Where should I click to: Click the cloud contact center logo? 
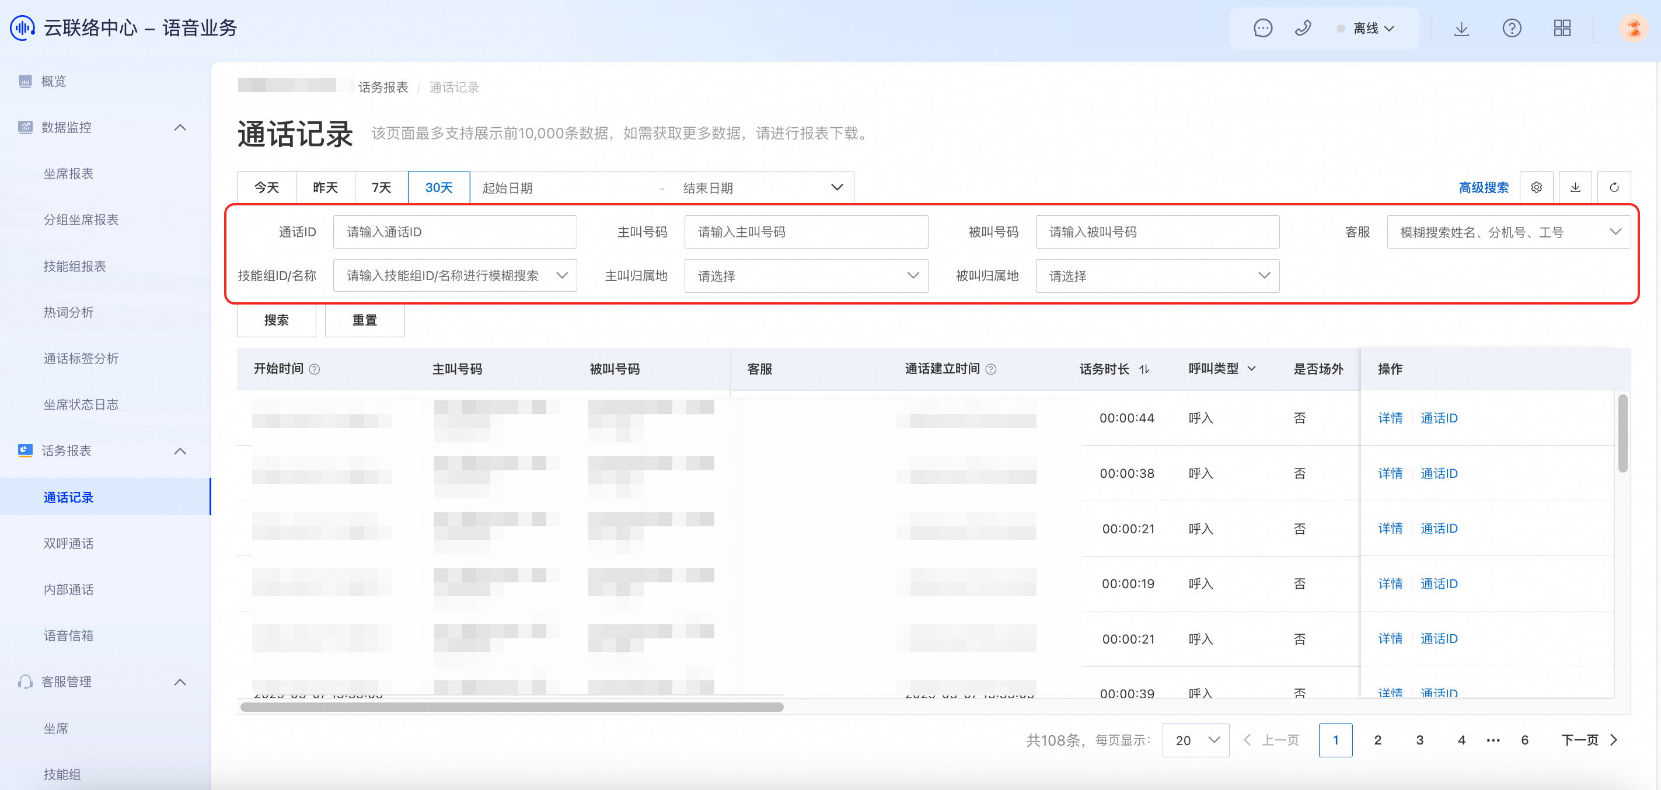point(23,27)
